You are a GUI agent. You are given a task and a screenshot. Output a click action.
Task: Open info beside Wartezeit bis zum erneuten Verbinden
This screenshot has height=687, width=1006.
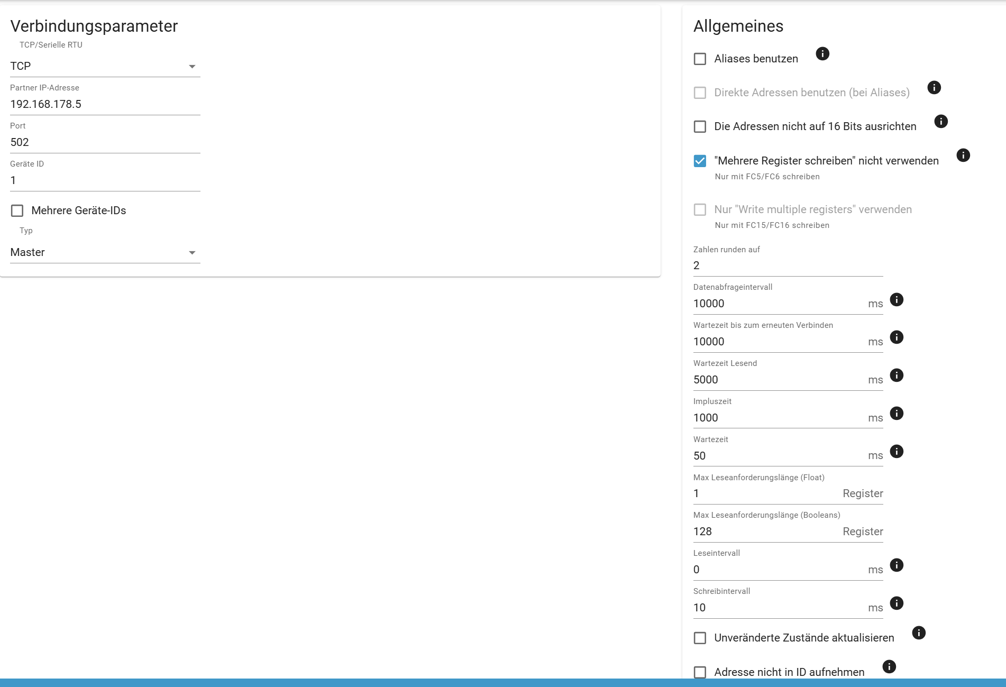pyautogui.click(x=897, y=337)
